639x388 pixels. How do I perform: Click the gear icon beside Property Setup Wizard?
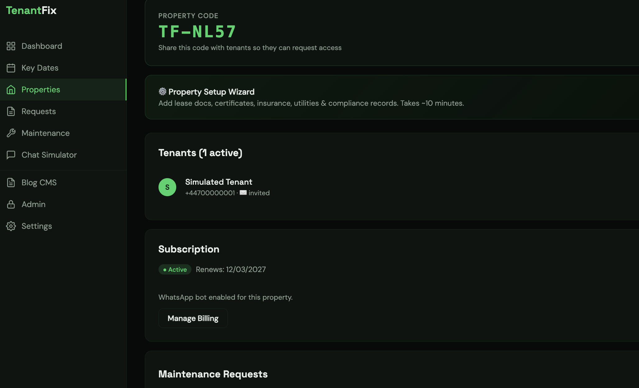[162, 91]
